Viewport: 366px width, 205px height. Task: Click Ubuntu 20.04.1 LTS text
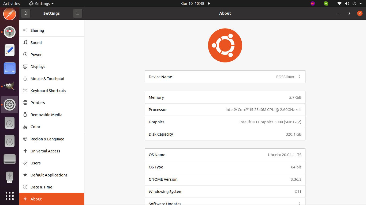[285, 155]
